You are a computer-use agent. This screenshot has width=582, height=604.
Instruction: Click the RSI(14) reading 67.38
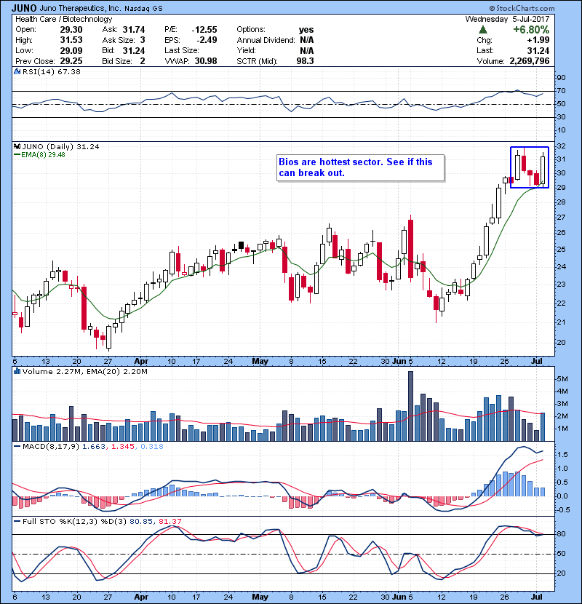click(68, 71)
